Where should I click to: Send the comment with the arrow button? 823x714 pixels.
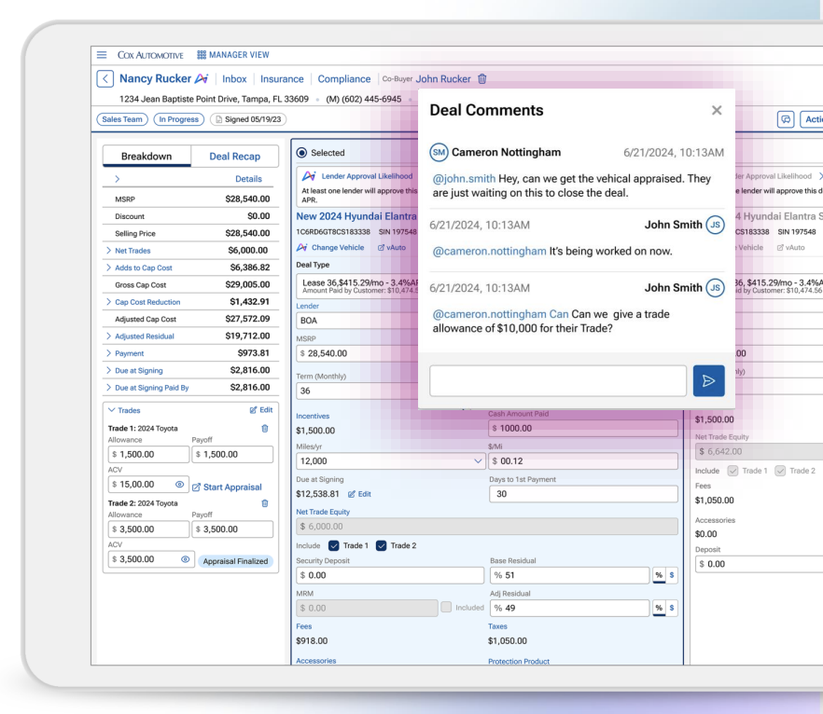click(x=708, y=380)
